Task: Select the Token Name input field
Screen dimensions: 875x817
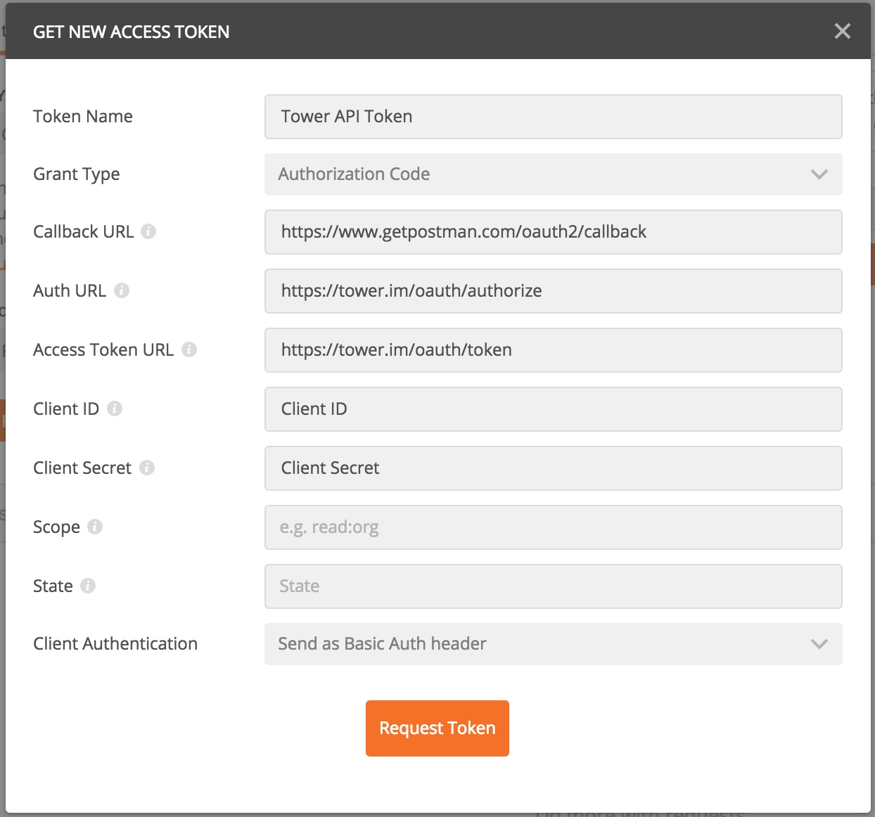Action: (553, 117)
